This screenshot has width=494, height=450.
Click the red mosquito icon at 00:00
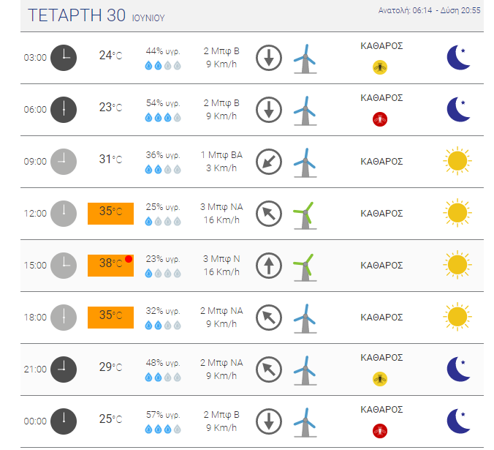pyautogui.click(x=380, y=431)
